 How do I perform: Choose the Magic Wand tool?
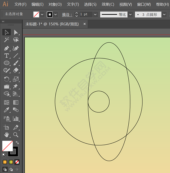click(x=7, y=40)
